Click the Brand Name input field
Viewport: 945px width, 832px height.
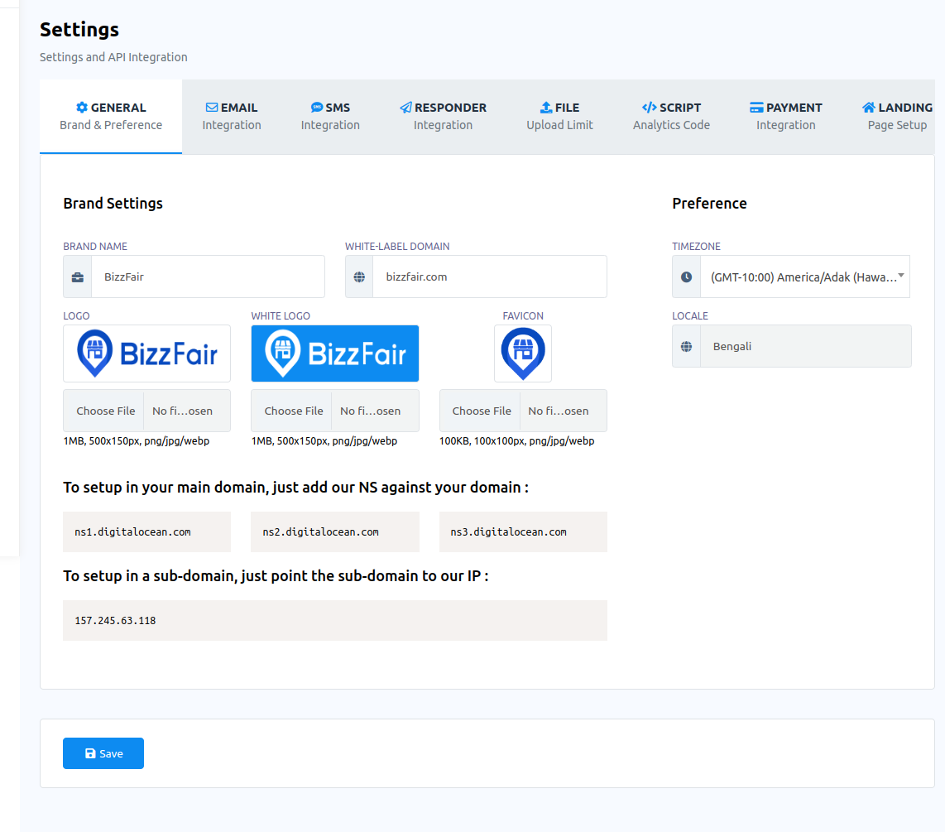208,277
